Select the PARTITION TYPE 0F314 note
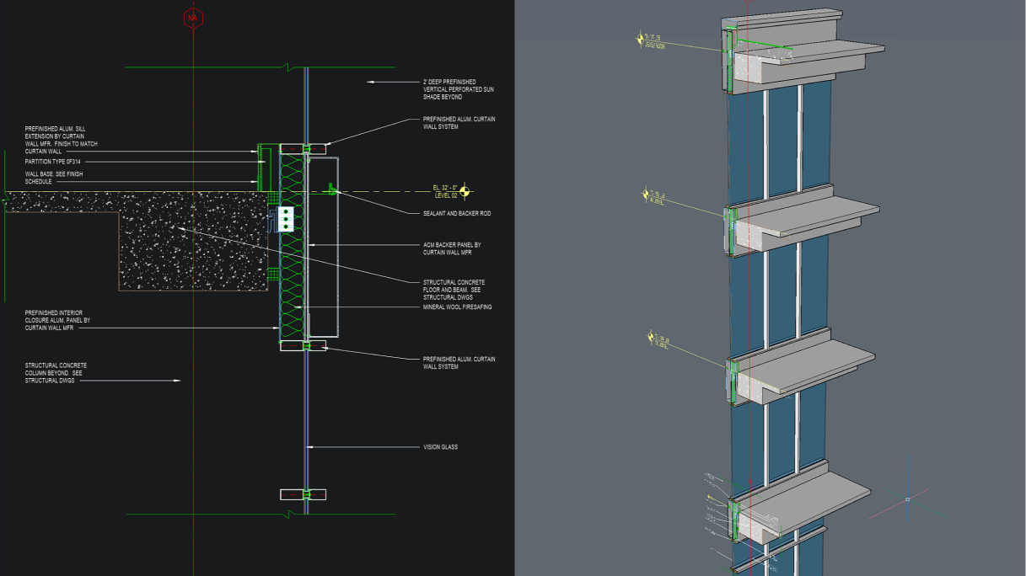The width and height of the screenshot is (1026, 576). [x=52, y=160]
